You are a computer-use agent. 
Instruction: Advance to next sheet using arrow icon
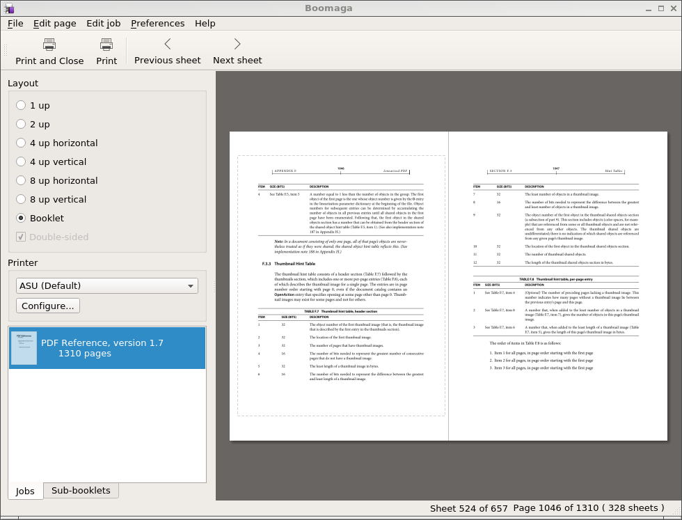(x=237, y=45)
